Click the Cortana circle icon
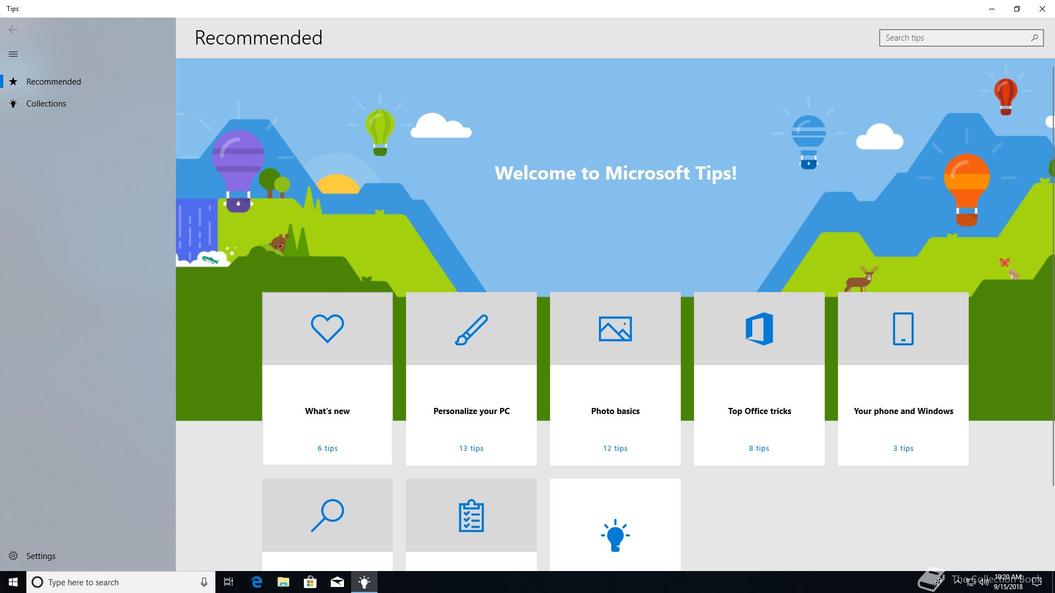The width and height of the screenshot is (1055, 593). click(x=37, y=582)
